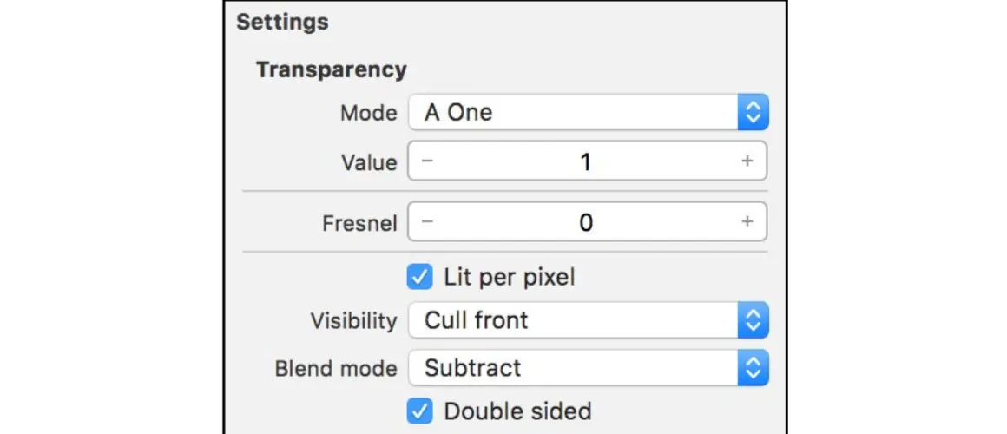Image resolution: width=1007 pixels, height=434 pixels.
Task: Open the Mode dropdown showing A One
Action: (x=573, y=112)
